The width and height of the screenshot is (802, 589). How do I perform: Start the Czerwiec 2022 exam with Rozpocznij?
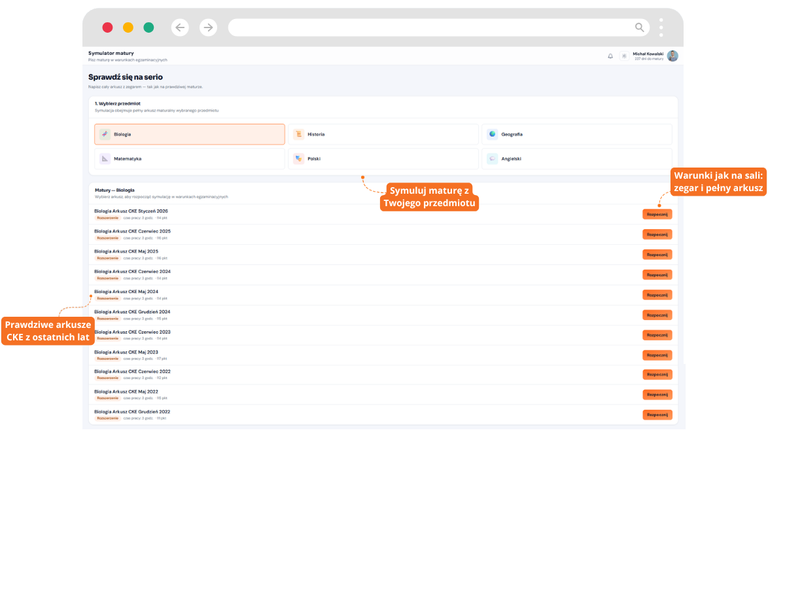tap(657, 374)
